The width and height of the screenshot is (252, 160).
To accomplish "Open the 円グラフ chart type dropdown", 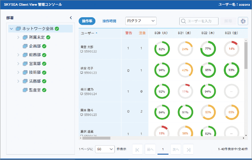I will 141,21.
